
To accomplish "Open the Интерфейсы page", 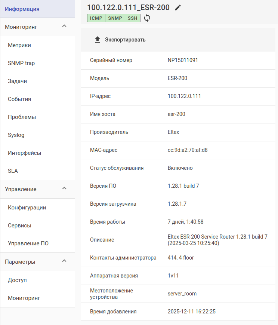I will [x=24, y=153].
